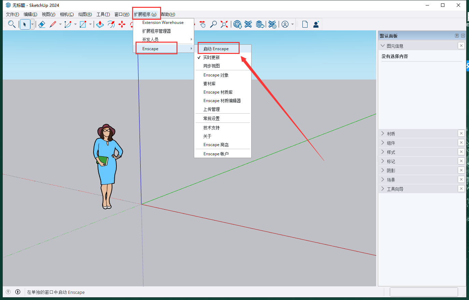Activate the Offset tool
The height and width of the screenshot is (300, 469).
111,24
